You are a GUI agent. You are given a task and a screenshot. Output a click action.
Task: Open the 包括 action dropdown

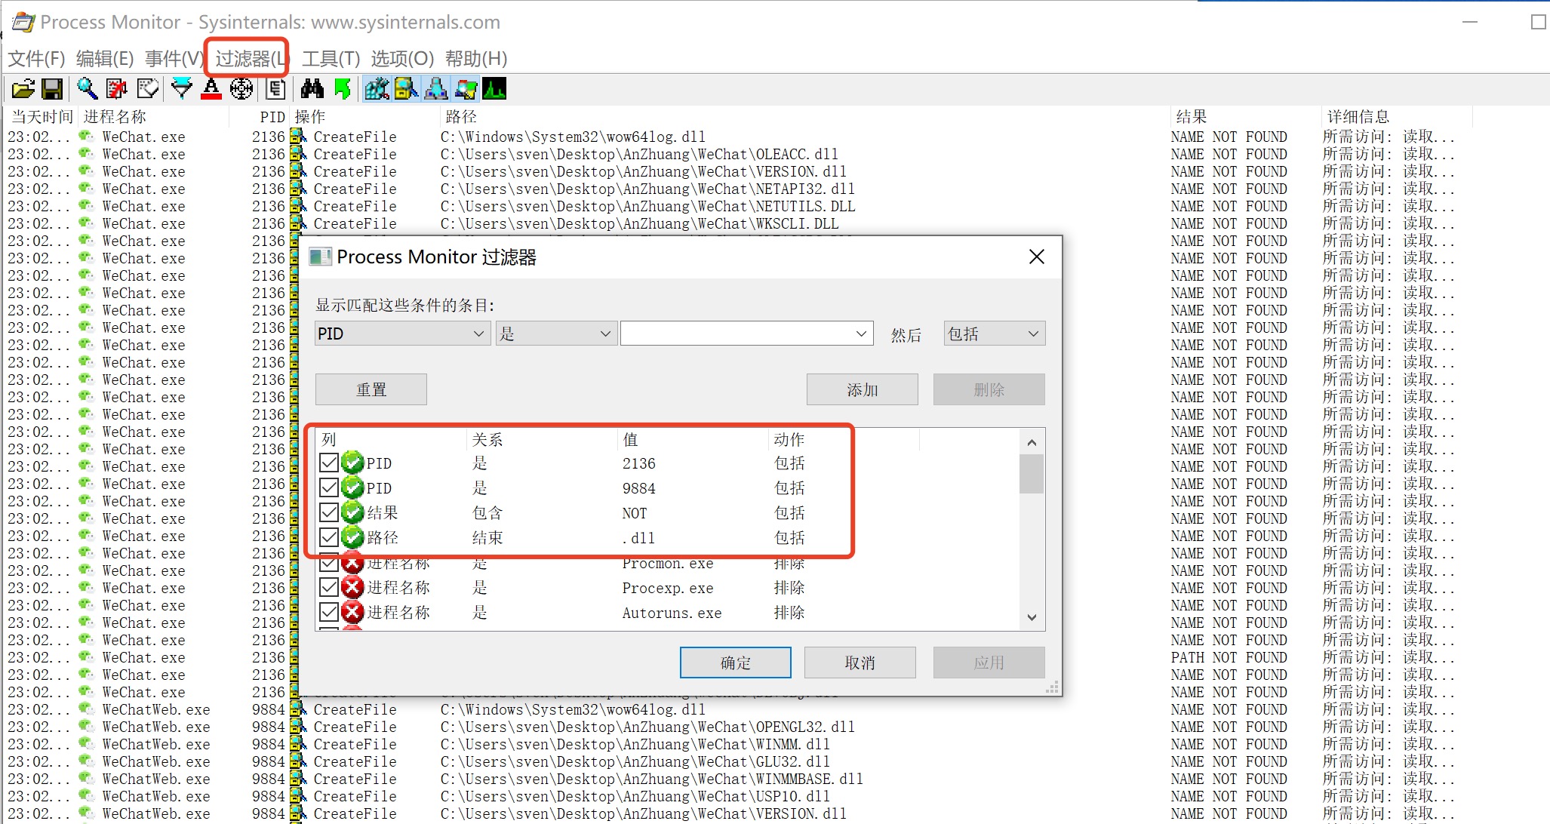pyautogui.click(x=994, y=334)
